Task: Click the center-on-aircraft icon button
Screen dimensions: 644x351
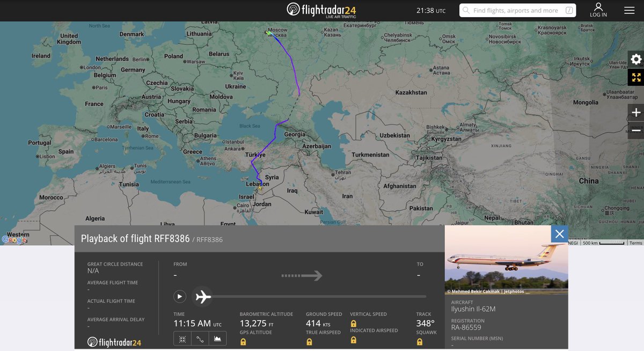Action: click(x=182, y=339)
